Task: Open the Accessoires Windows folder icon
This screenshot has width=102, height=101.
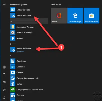Action: tap(13, 27)
